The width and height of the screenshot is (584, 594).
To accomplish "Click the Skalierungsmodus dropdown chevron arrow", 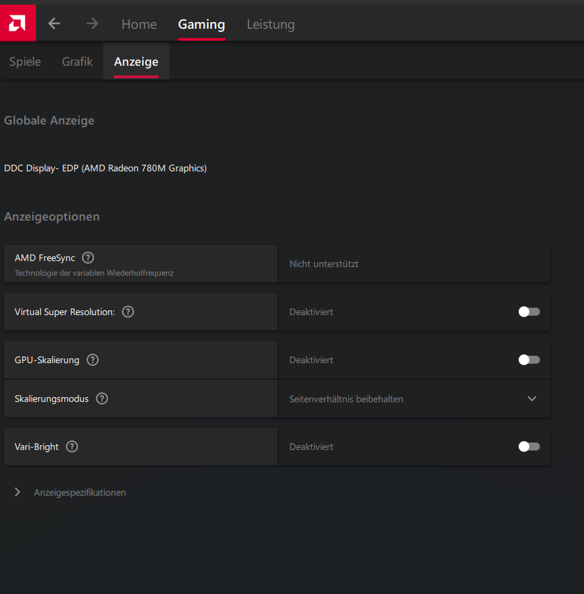I will [x=531, y=399].
